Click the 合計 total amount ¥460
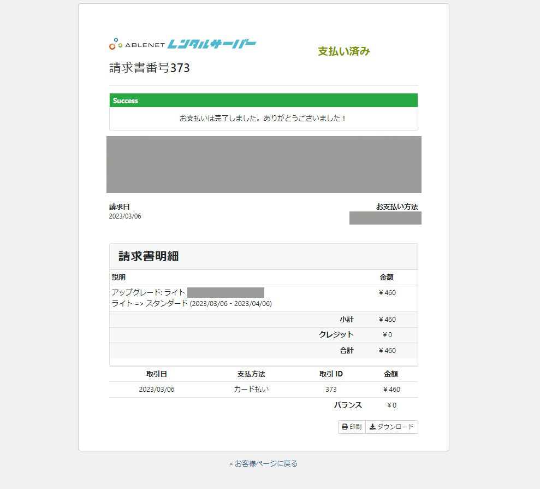540x489 pixels. [x=387, y=350]
